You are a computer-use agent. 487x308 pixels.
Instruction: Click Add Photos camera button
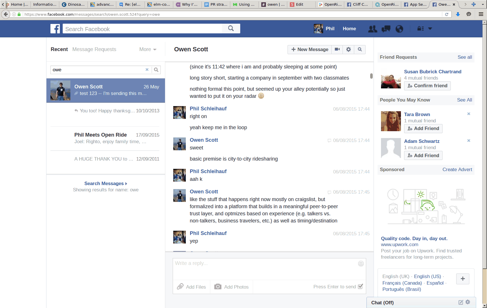point(231,287)
